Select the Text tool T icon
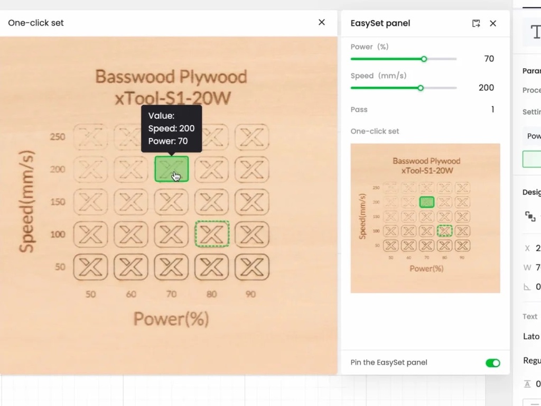541x406 pixels. tap(534, 33)
